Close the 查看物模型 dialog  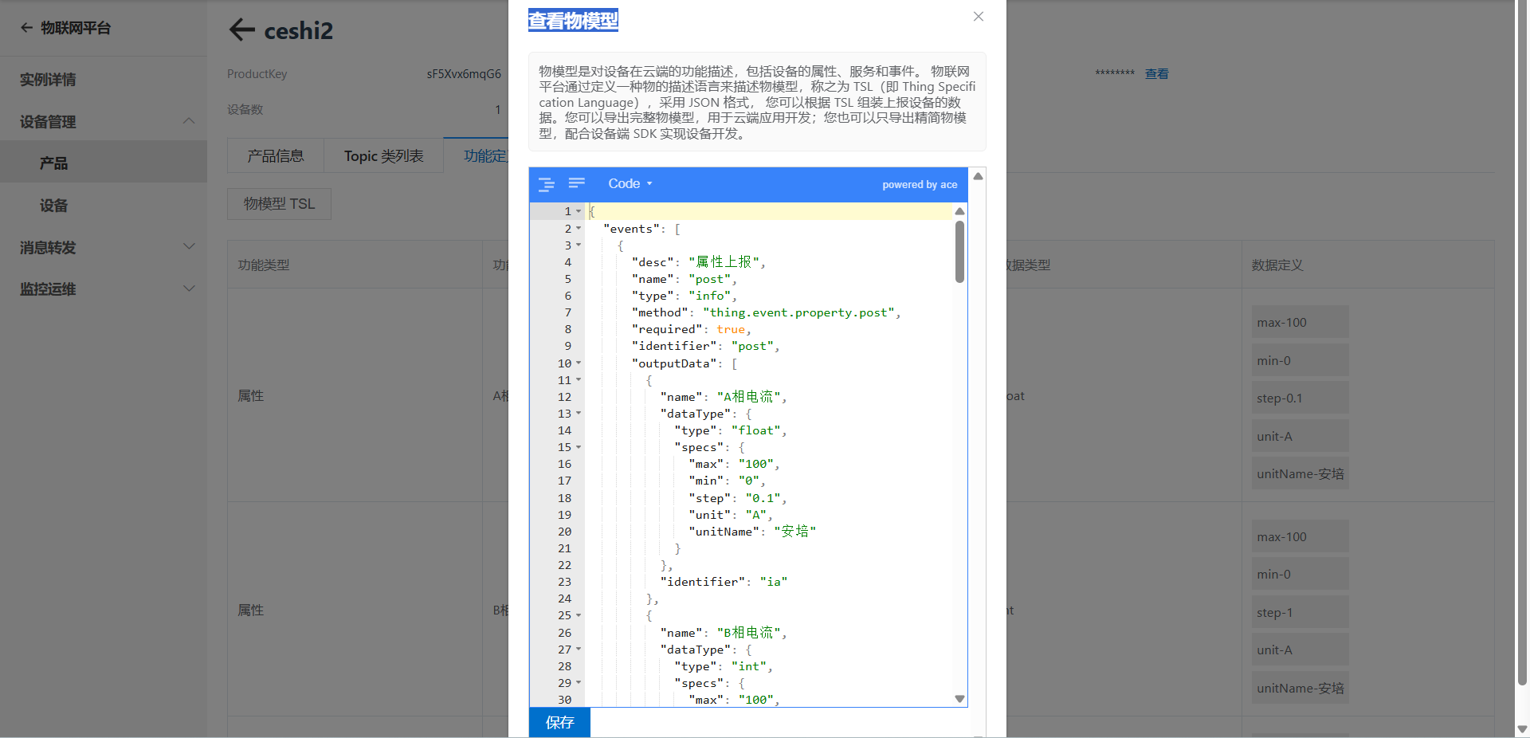pyautogui.click(x=979, y=17)
